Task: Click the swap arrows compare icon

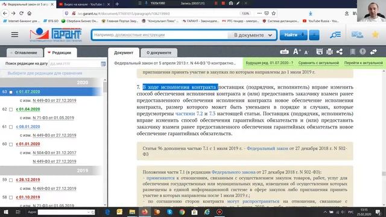Action: (373, 52)
